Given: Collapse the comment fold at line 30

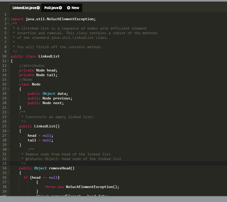Looking at the screenshot, I should 8,149.
